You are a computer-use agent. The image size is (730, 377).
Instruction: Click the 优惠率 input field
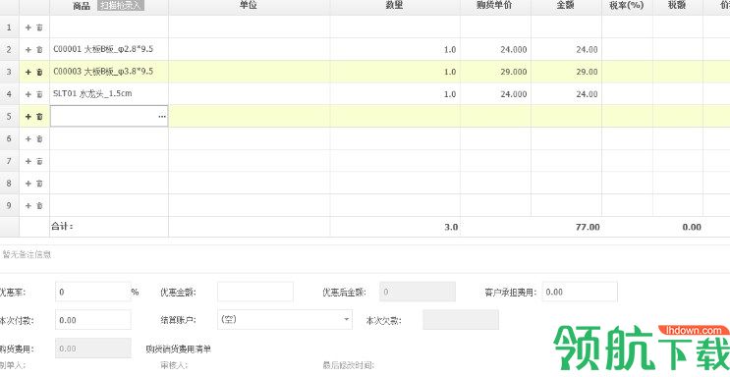[x=93, y=292]
